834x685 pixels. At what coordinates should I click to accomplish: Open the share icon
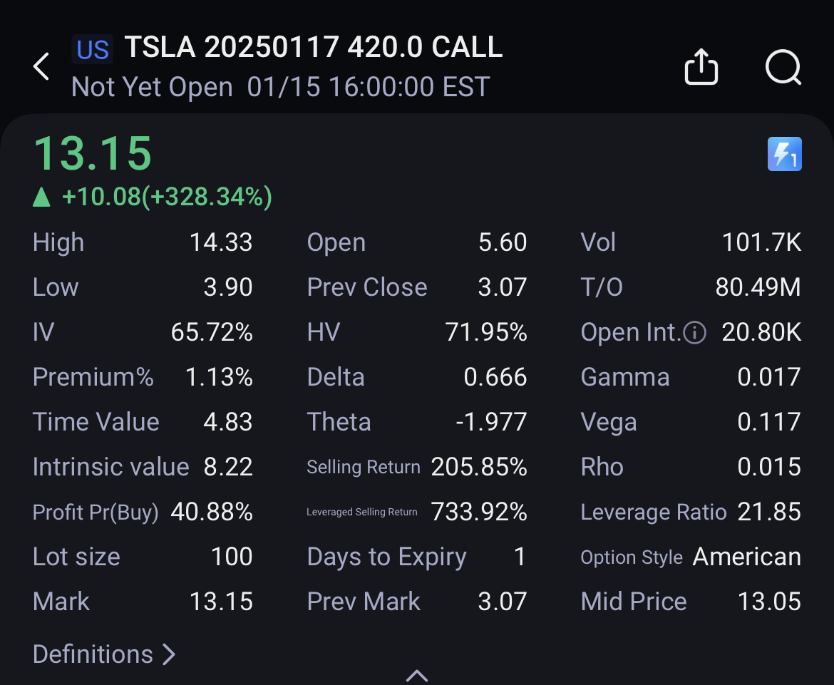click(x=701, y=68)
